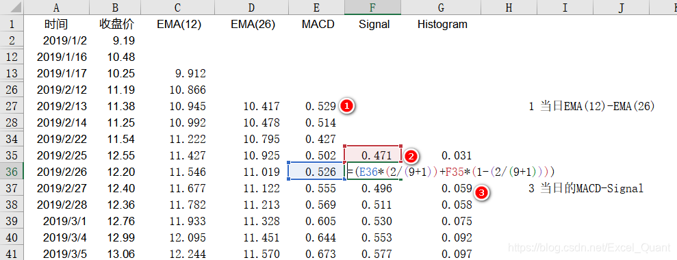Click the Signal header cell
Image resolution: width=677 pixels, height=260 pixels.
pos(373,24)
